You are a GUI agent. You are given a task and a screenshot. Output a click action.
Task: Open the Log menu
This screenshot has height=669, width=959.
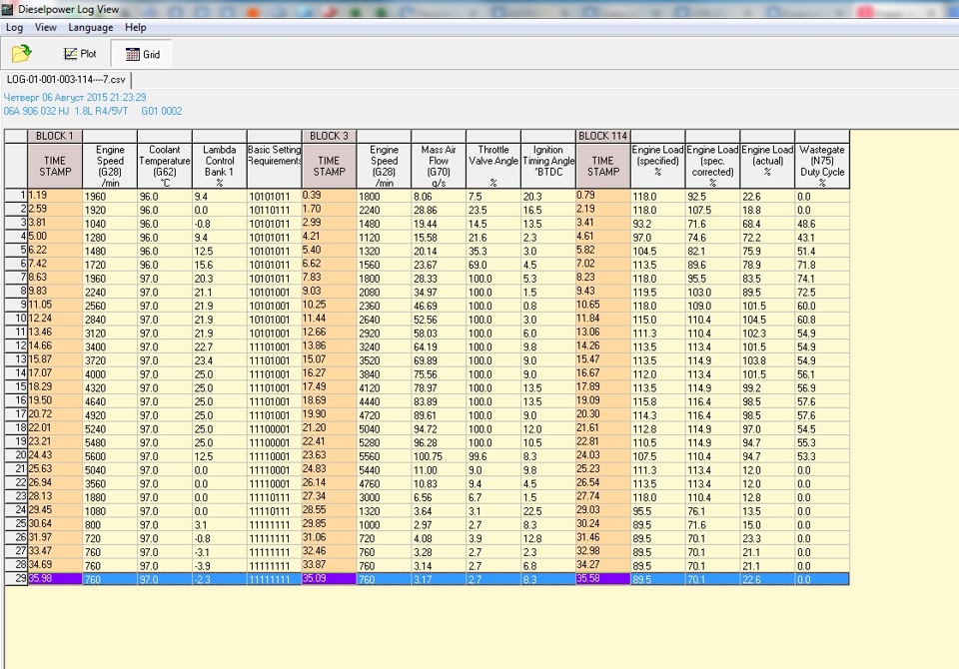point(14,28)
